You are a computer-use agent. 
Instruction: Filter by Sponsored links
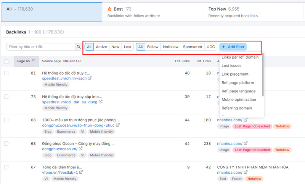coord(193,47)
